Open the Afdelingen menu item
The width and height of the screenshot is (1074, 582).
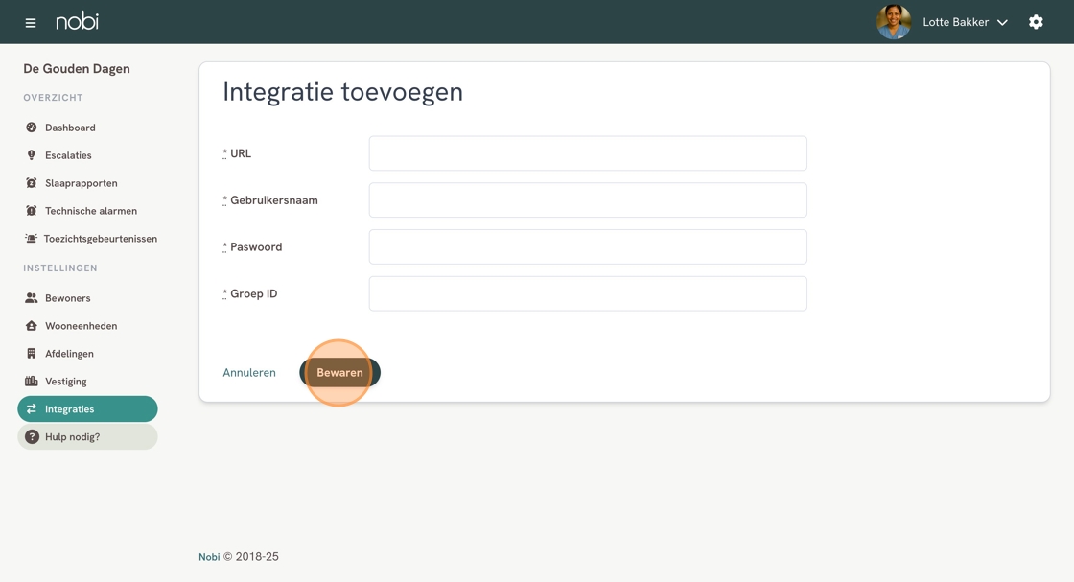[x=69, y=354]
